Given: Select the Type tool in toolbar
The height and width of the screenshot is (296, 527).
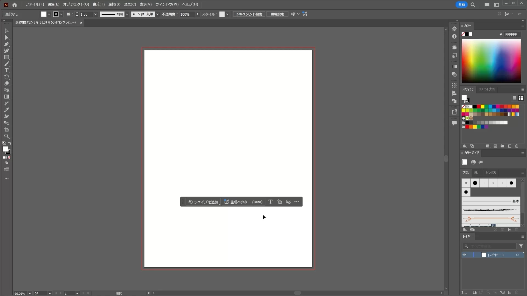Looking at the screenshot, I should [x=7, y=70].
